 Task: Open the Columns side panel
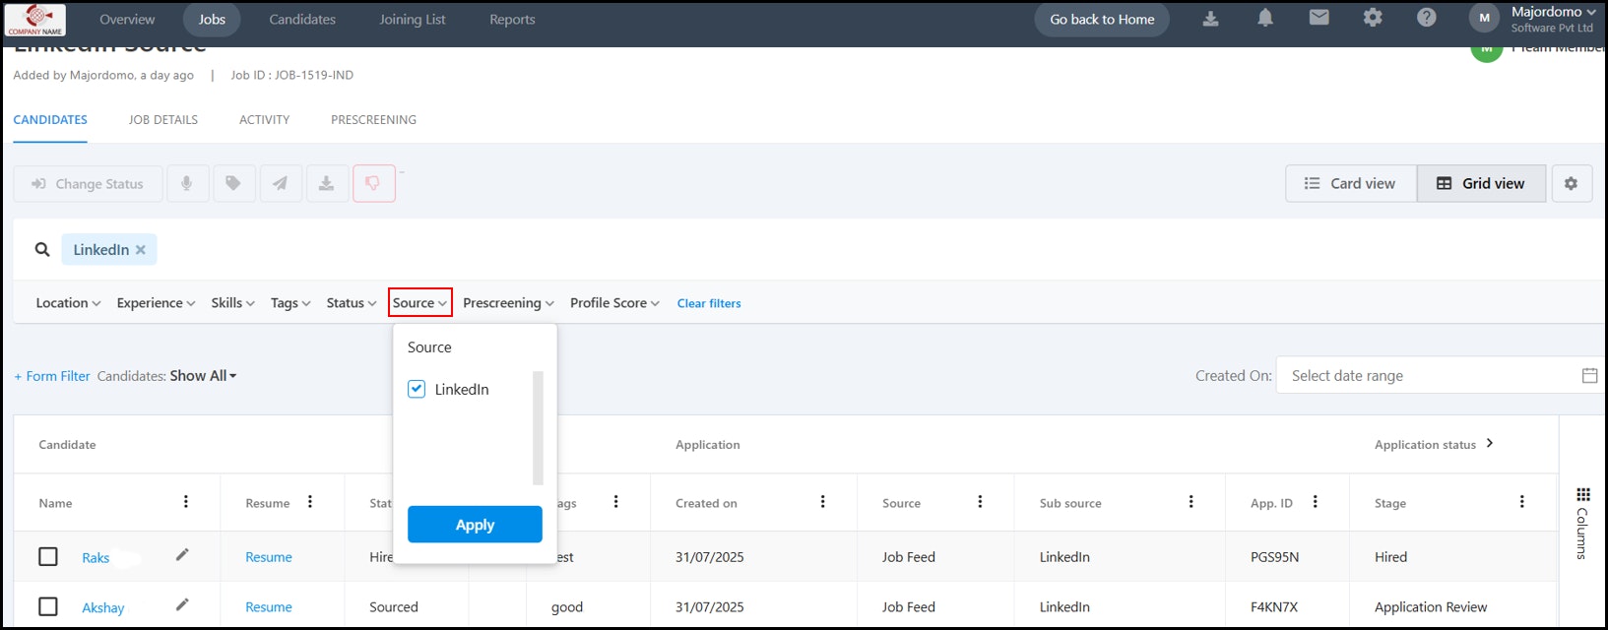pos(1582,523)
